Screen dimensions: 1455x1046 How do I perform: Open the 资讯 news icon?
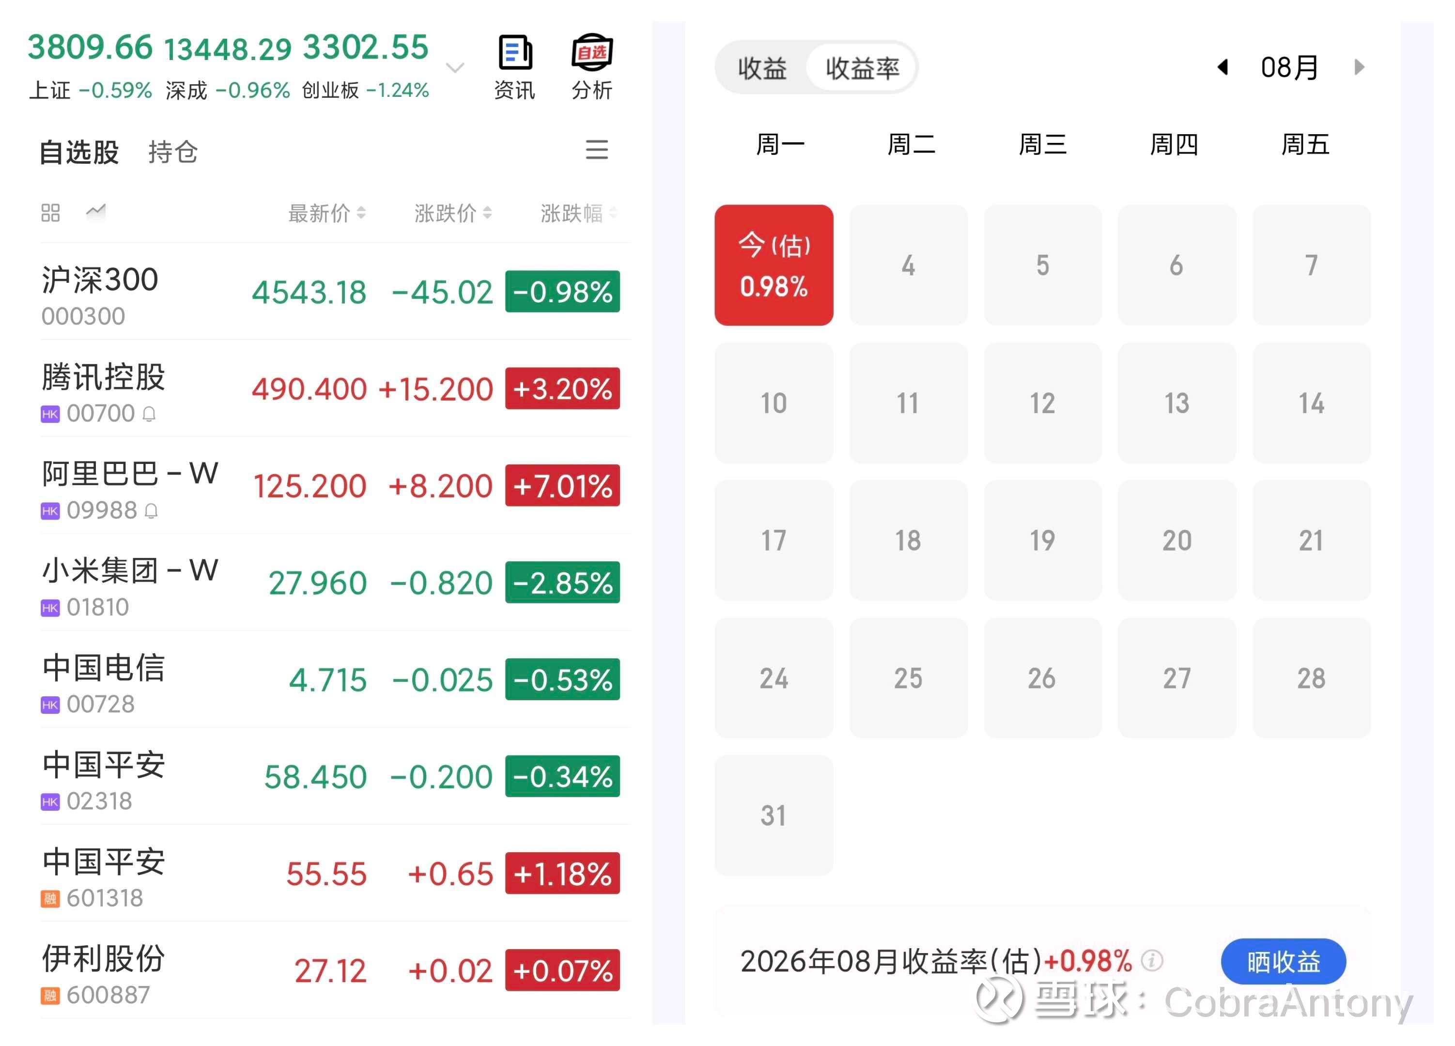pyautogui.click(x=514, y=67)
